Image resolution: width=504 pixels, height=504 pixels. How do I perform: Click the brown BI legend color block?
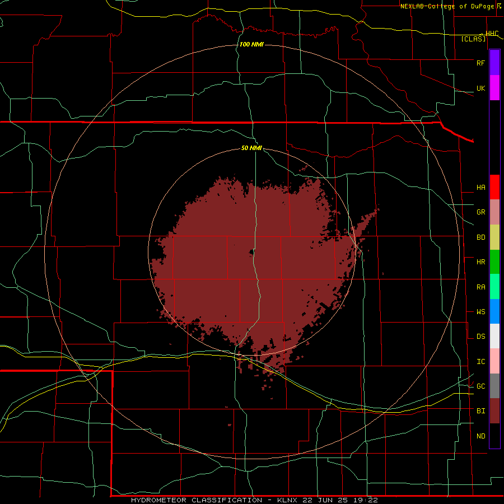(494, 411)
